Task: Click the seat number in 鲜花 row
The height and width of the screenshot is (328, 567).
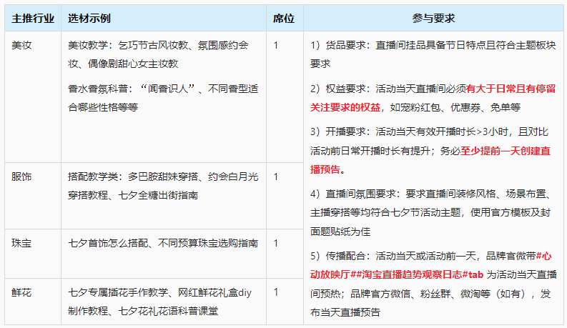Action: (276, 292)
